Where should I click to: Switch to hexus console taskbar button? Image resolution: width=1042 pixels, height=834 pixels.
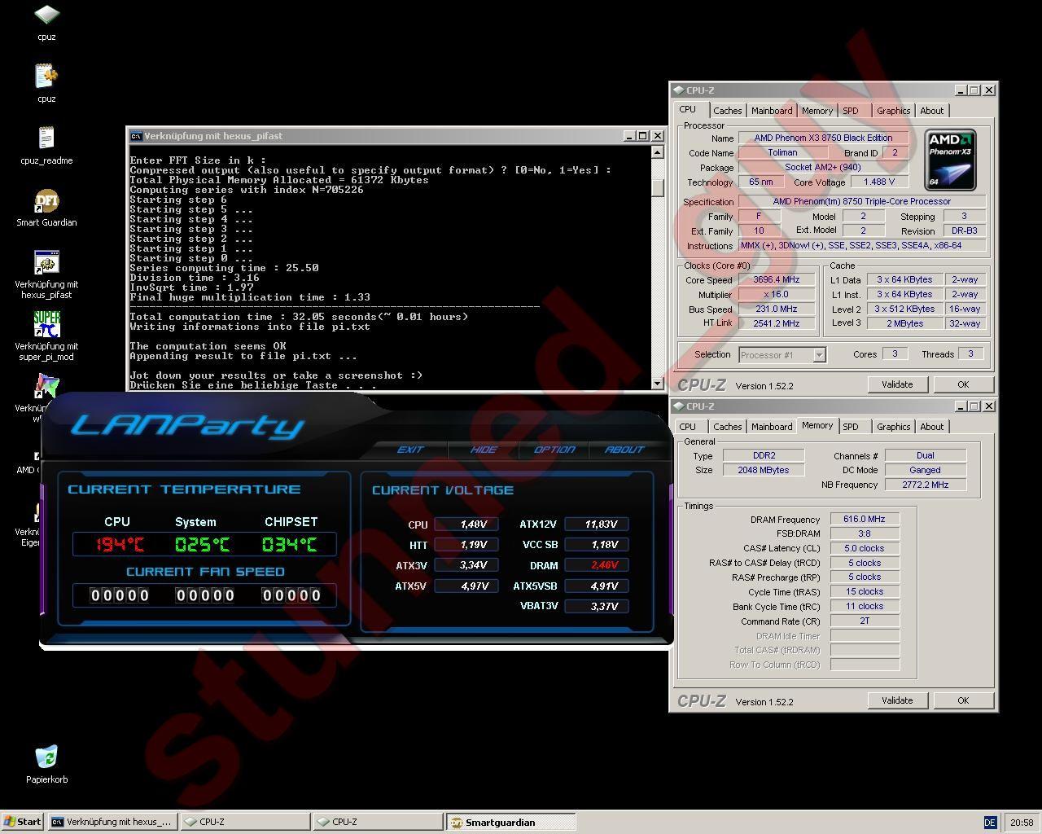(112, 823)
